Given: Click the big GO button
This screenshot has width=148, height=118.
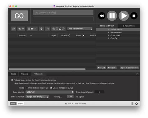Looking at the screenshot, I should pyautogui.click(x=19, y=16).
